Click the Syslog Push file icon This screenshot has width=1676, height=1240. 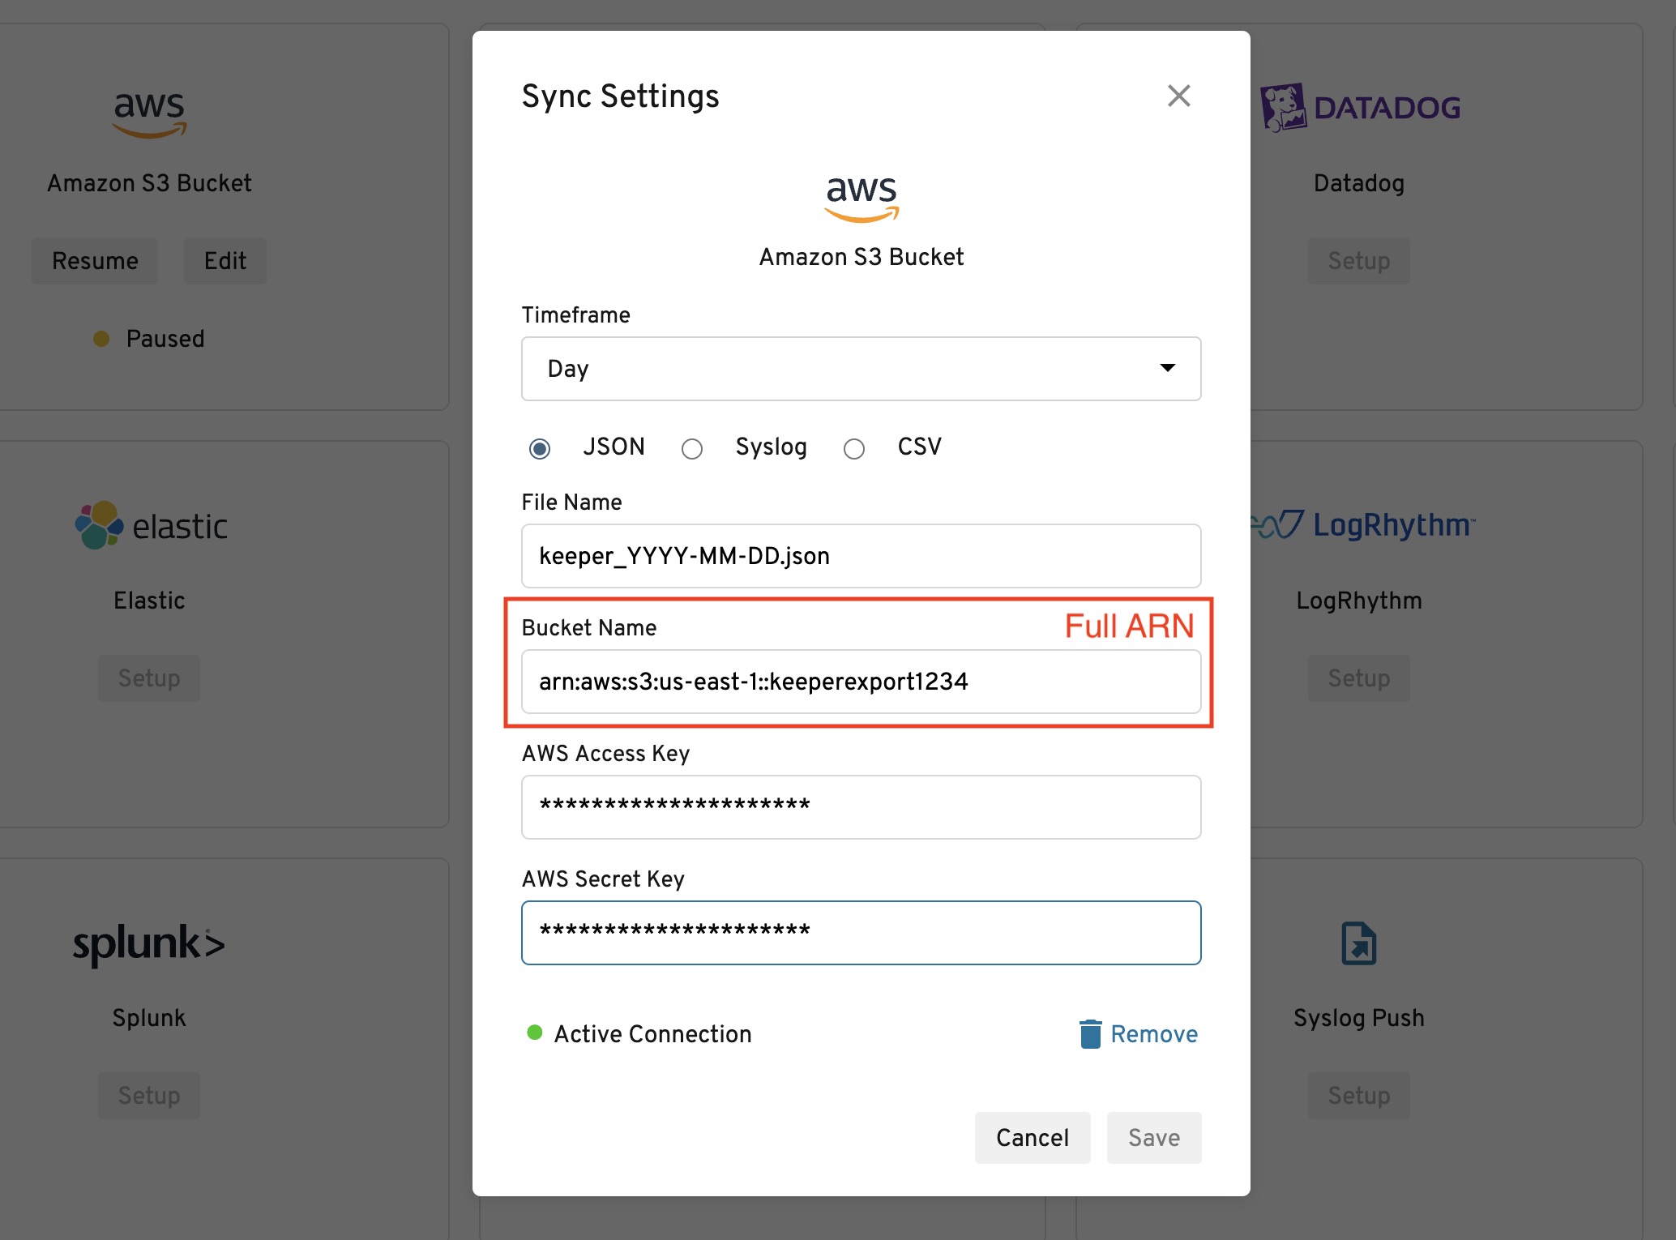click(1358, 943)
